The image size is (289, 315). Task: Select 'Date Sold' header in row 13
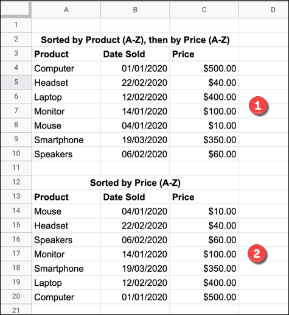click(135, 197)
